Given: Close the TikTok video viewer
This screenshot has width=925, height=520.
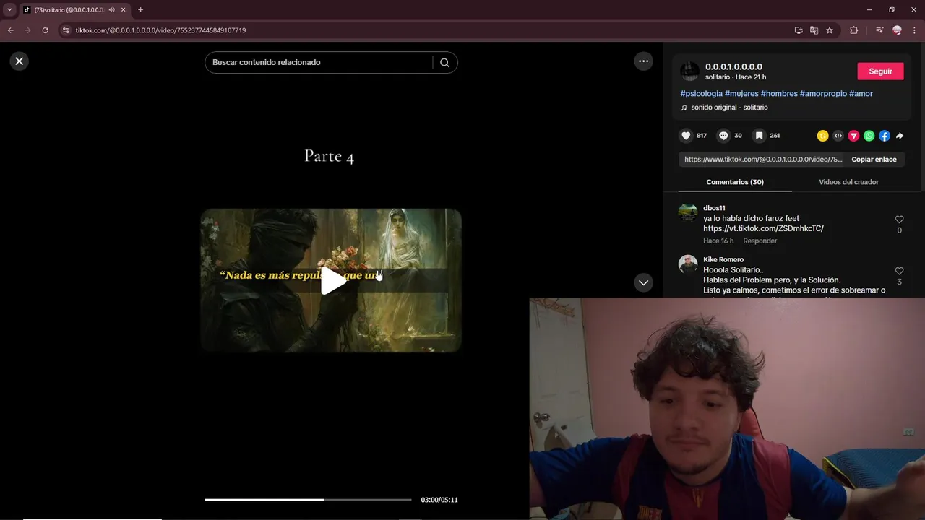Looking at the screenshot, I should 20,61.
